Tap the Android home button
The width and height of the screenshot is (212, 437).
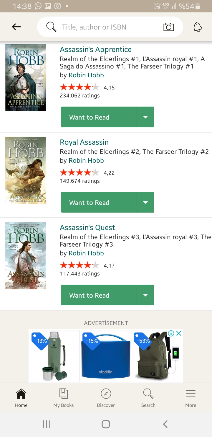[106, 424]
